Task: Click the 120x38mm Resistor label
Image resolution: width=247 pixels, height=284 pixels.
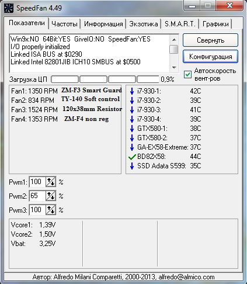Action: pos(92,109)
